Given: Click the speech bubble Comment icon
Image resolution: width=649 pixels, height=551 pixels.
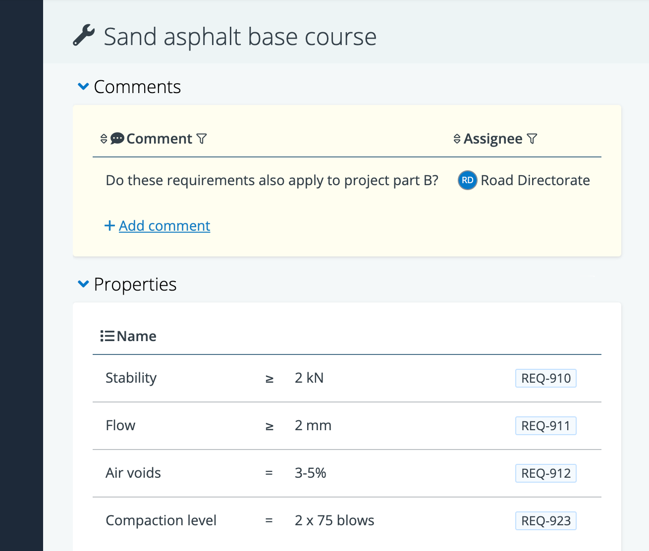Looking at the screenshot, I should (x=117, y=139).
